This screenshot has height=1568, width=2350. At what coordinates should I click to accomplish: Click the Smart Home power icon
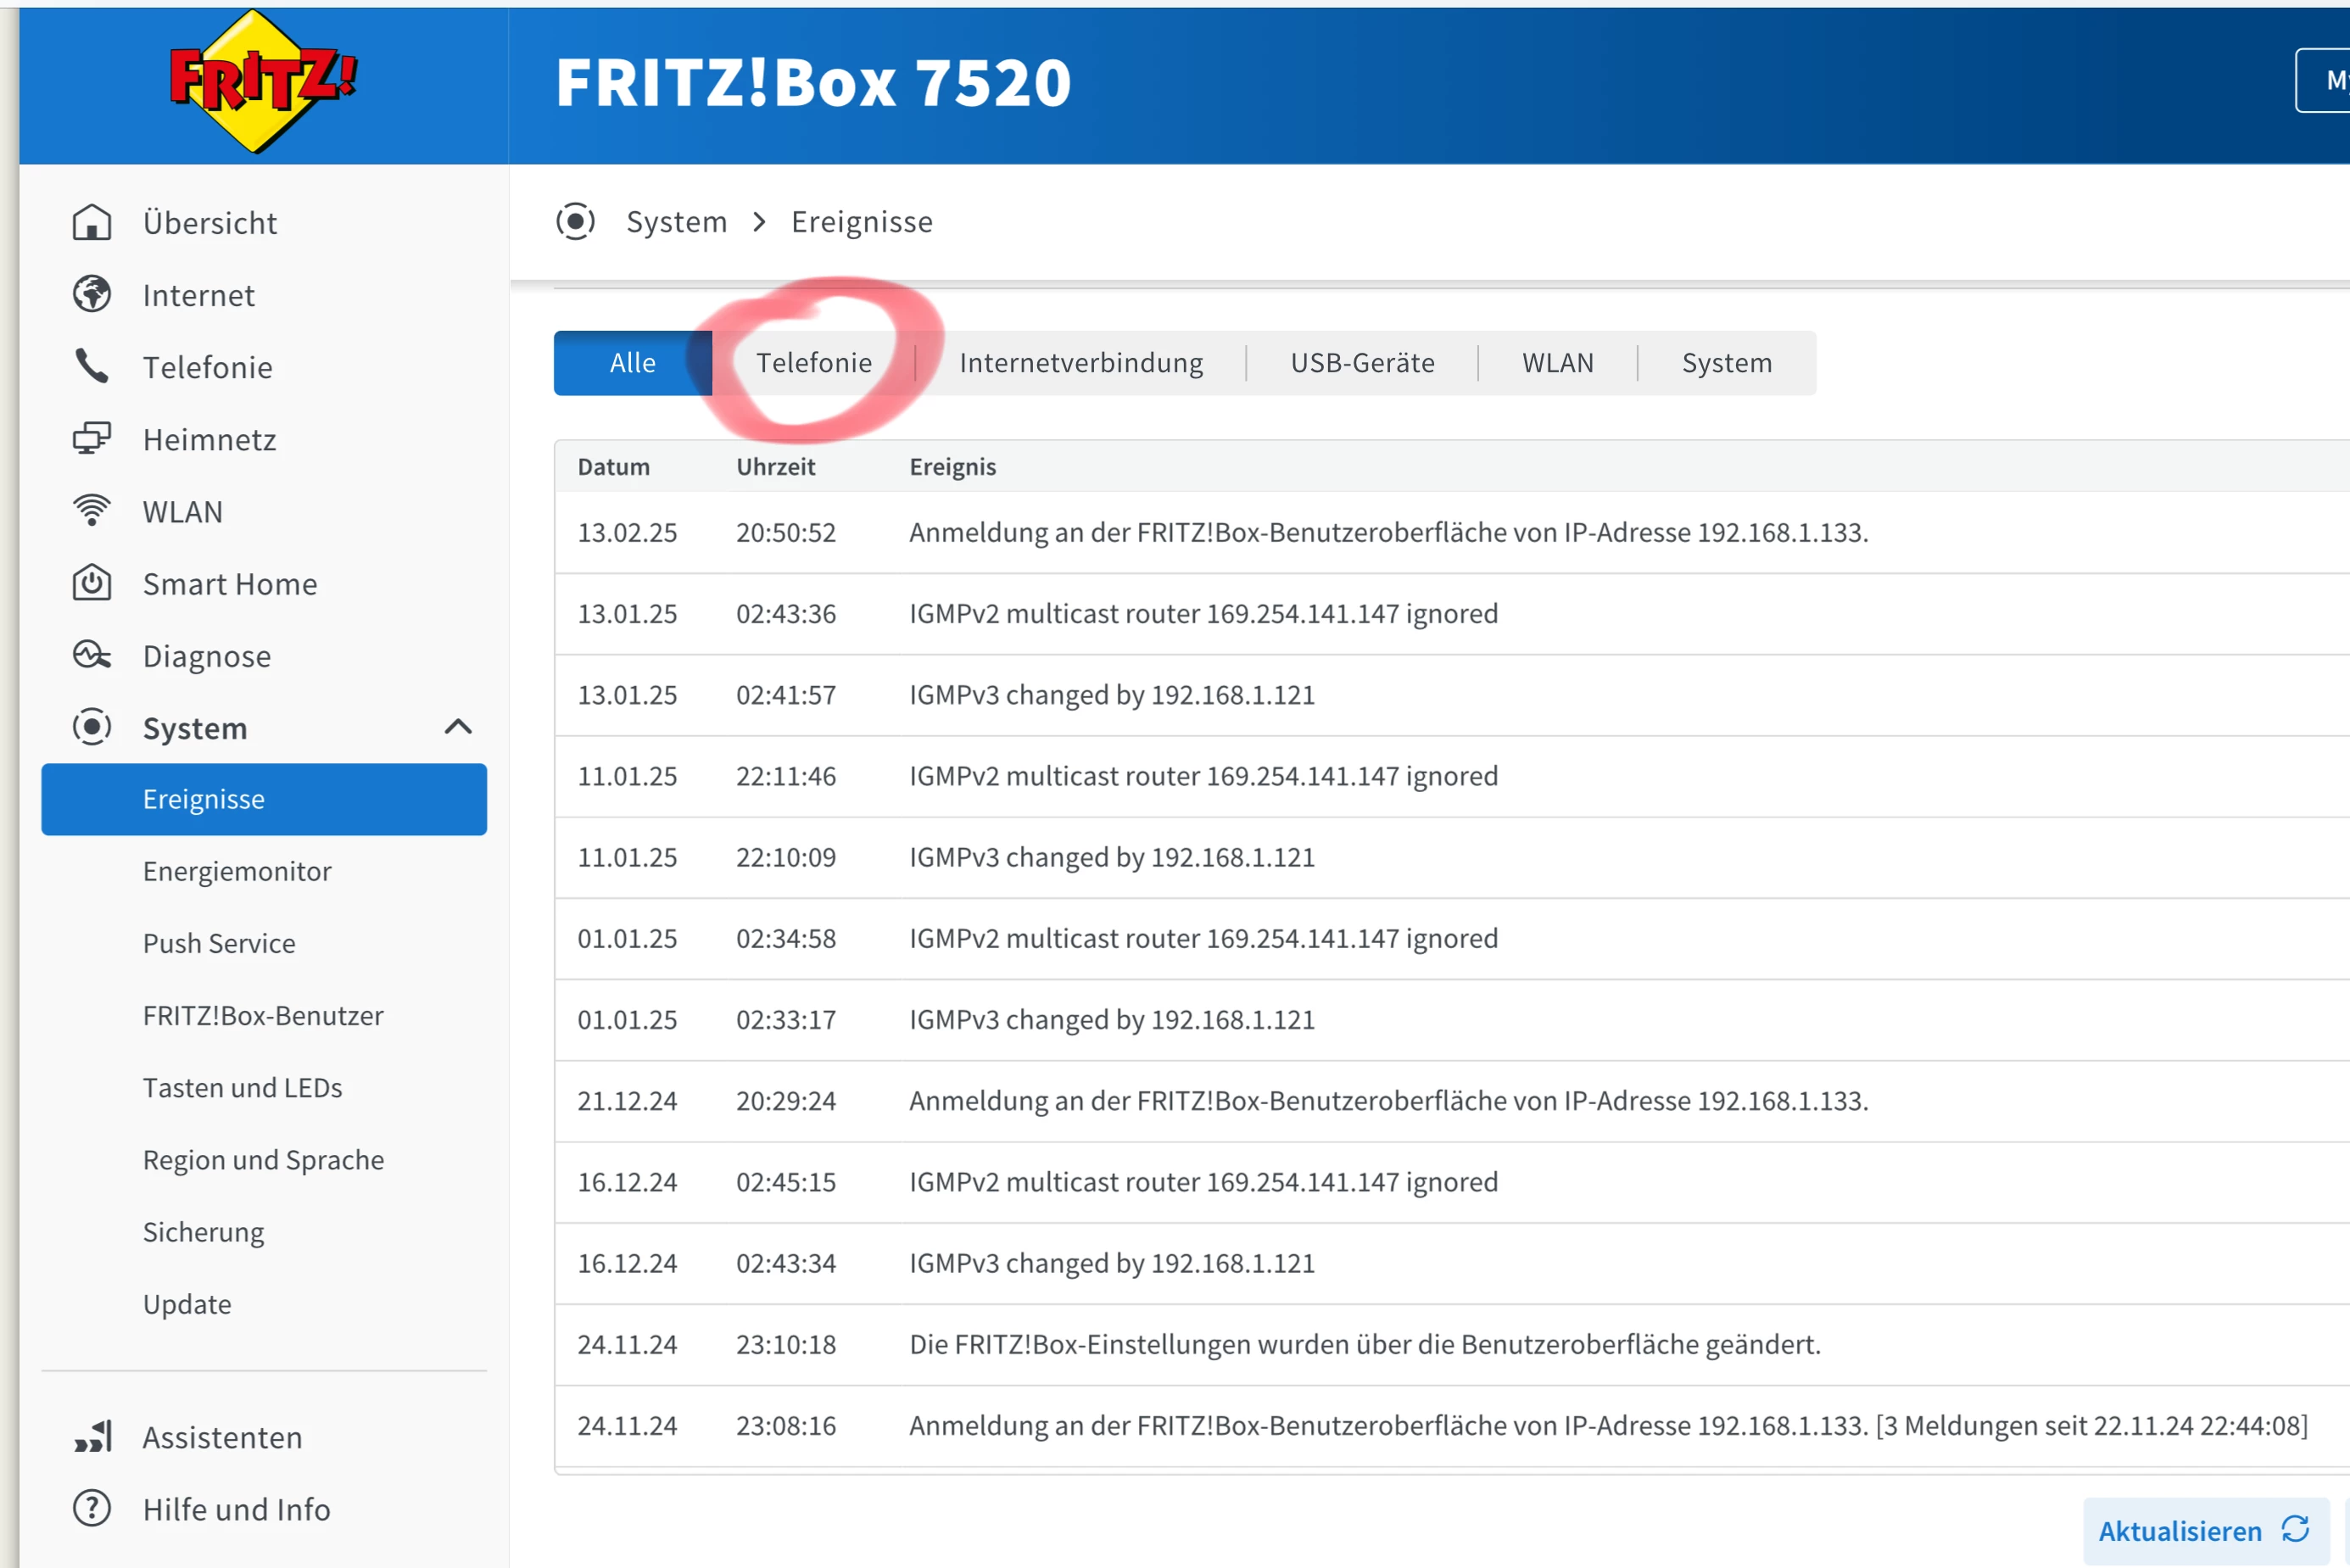(92, 583)
